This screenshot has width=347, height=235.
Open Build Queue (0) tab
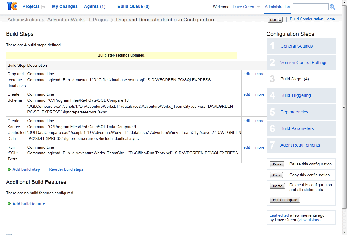133,6
